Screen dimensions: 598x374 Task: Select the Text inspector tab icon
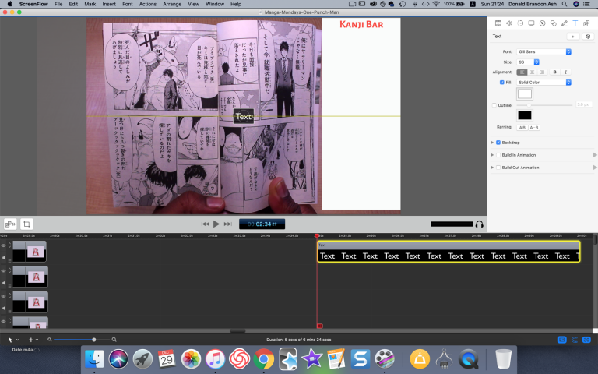575,23
